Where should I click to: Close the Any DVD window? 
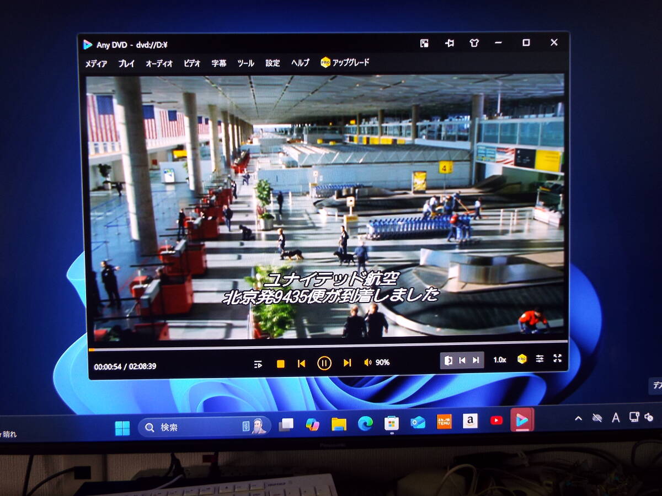pos(554,42)
